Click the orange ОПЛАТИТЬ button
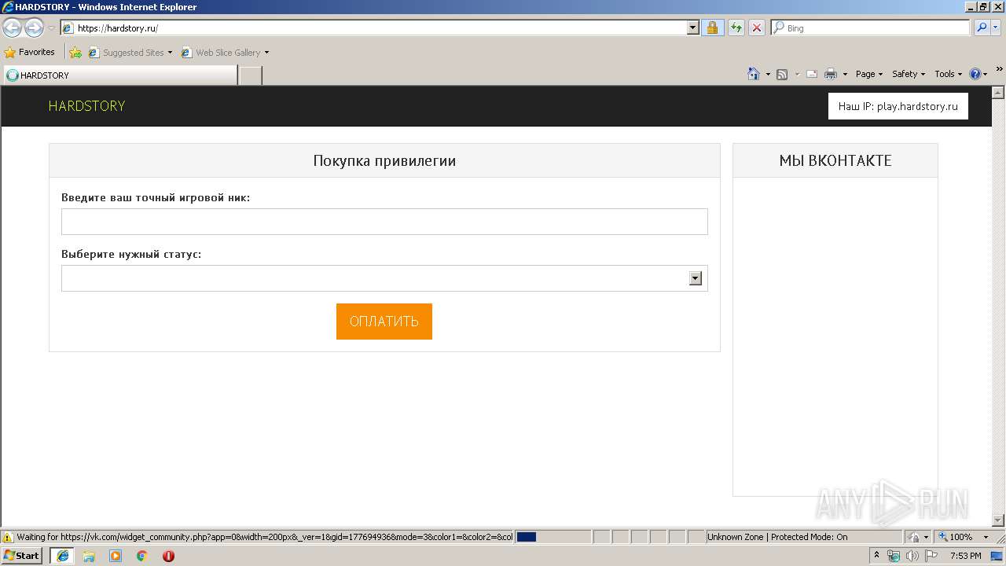 pos(384,322)
